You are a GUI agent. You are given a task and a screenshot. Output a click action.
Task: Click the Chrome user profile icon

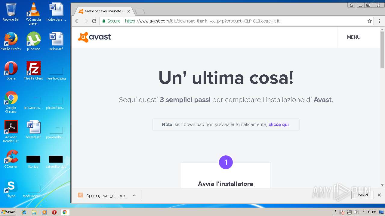(351, 5)
